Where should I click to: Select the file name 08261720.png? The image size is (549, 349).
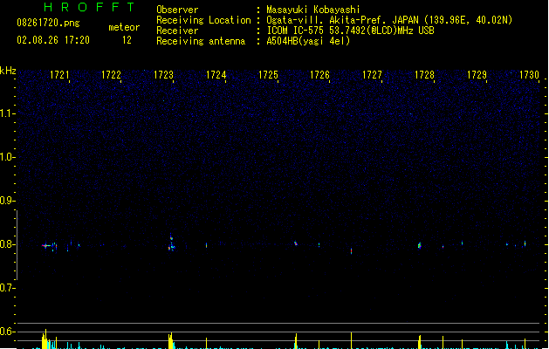click(48, 23)
